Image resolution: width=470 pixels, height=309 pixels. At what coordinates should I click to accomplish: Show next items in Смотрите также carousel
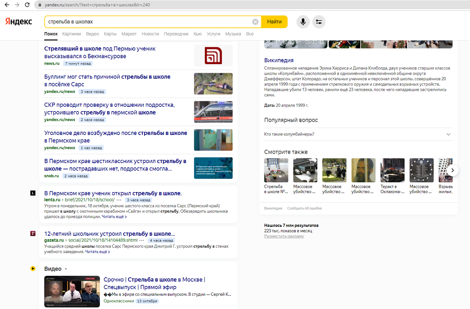point(452,170)
